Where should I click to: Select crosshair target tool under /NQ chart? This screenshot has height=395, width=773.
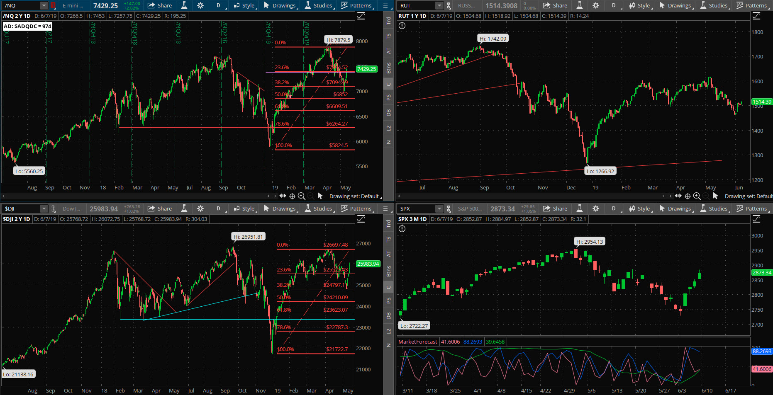(x=292, y=196)
